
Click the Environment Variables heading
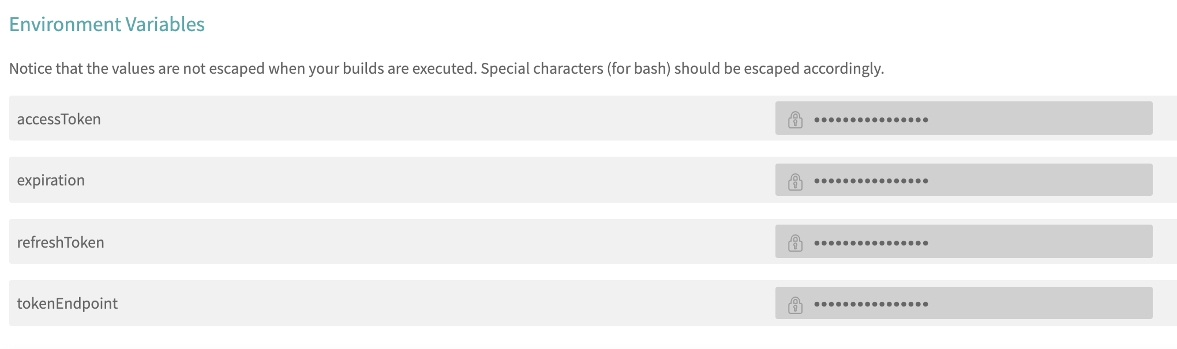[x=107, y=24]
